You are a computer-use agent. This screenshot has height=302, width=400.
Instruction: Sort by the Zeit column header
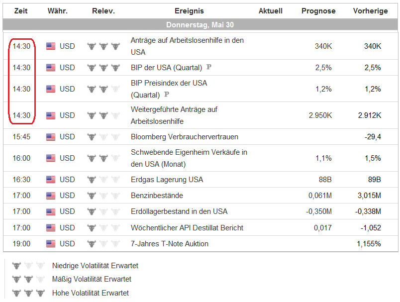click(21, 11)
